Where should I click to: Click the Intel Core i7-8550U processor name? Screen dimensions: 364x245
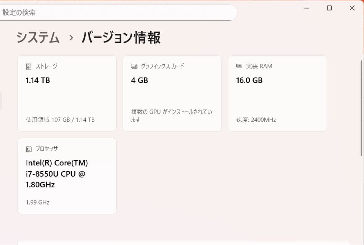tap(57, 174)
